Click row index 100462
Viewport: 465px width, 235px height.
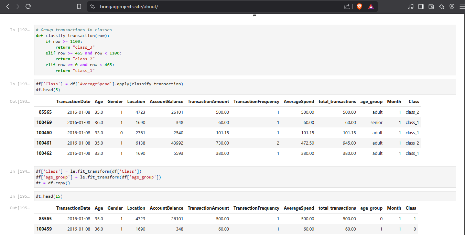(44, 153)
